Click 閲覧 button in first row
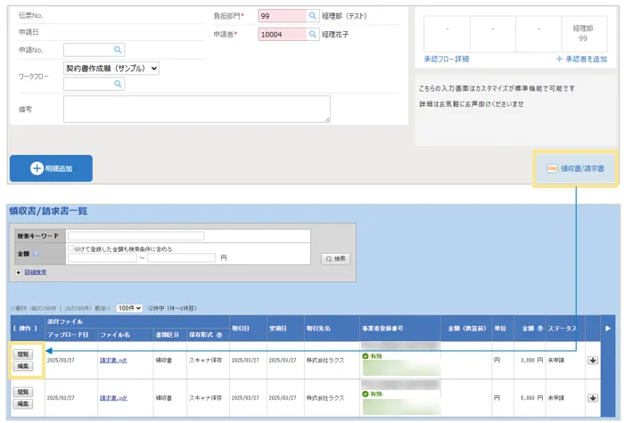 point(23,354)
